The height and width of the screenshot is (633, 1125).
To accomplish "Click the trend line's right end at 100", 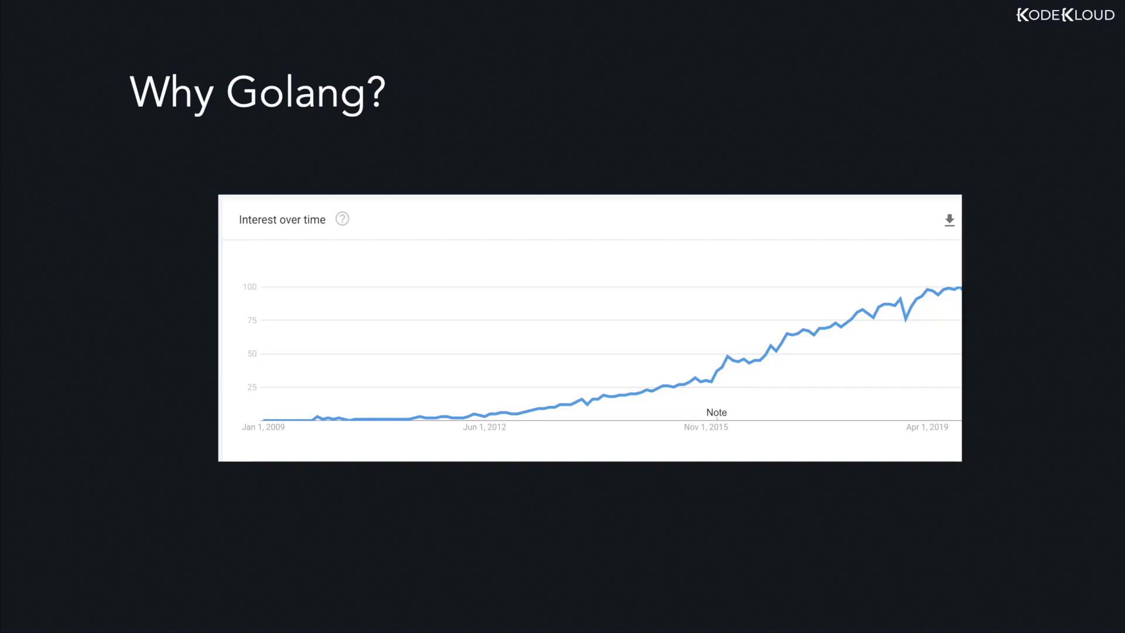I will tap(959, 288).
